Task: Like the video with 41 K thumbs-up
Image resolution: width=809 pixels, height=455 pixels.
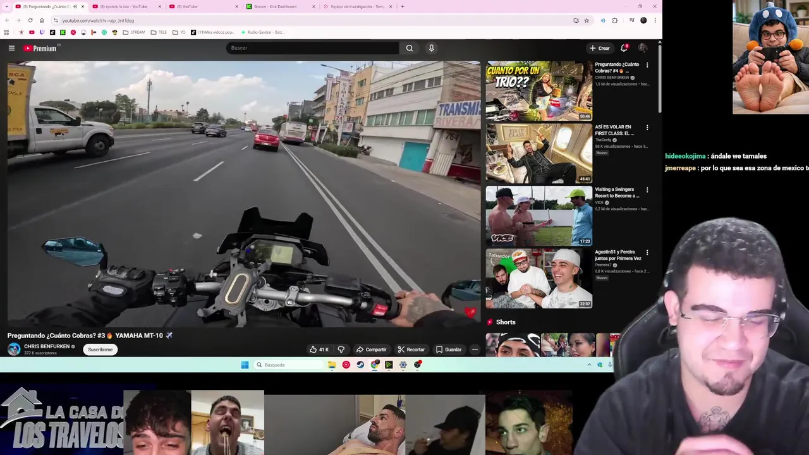Action: click(319, 349)
